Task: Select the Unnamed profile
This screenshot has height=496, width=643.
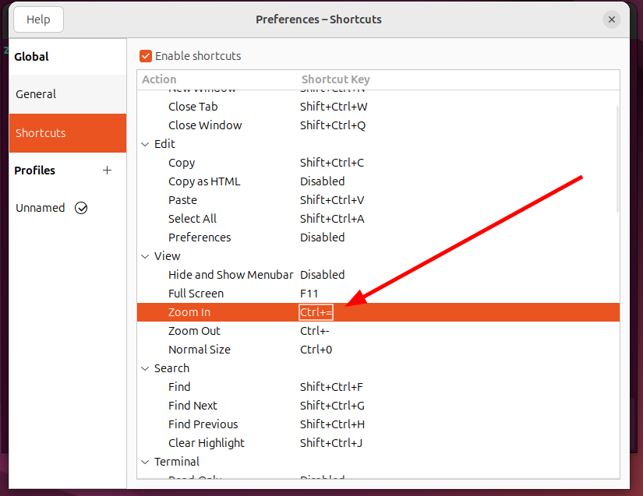Action: pyautogui.click(x=41, y=208)
